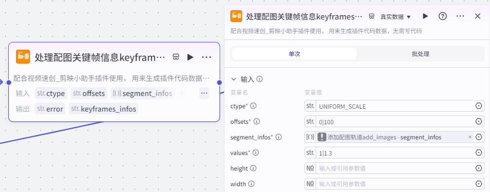Expand hidden input parameters with the ellipsis chip

coord(204,93)
